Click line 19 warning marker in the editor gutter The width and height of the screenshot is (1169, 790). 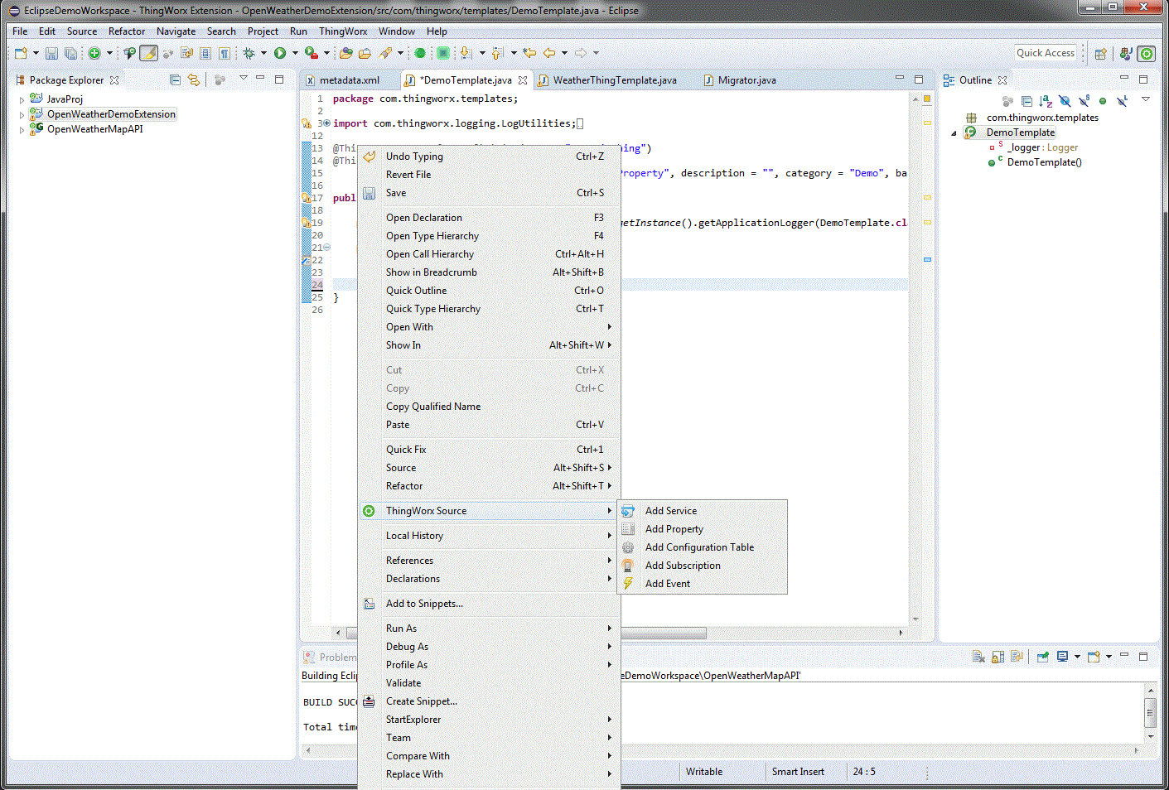306,222
